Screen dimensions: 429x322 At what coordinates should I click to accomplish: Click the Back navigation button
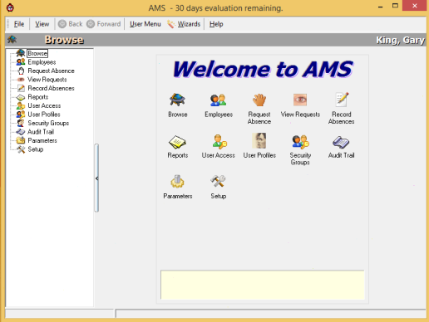[71, 24]
